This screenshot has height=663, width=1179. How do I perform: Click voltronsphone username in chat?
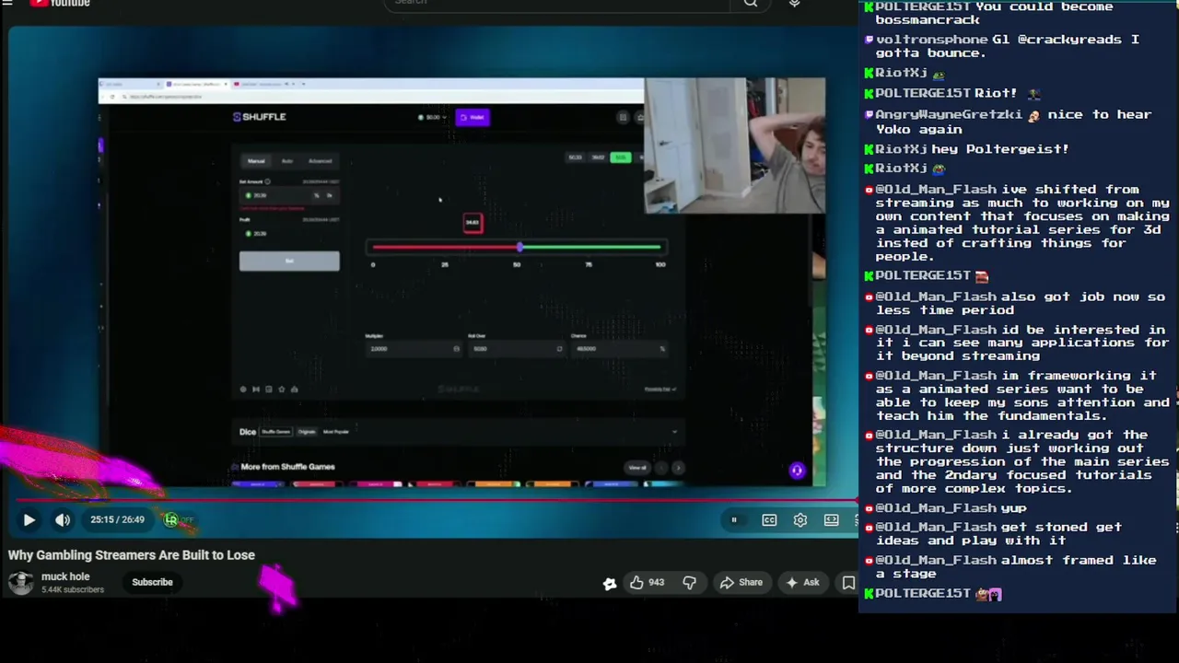[x=932, y=40]
